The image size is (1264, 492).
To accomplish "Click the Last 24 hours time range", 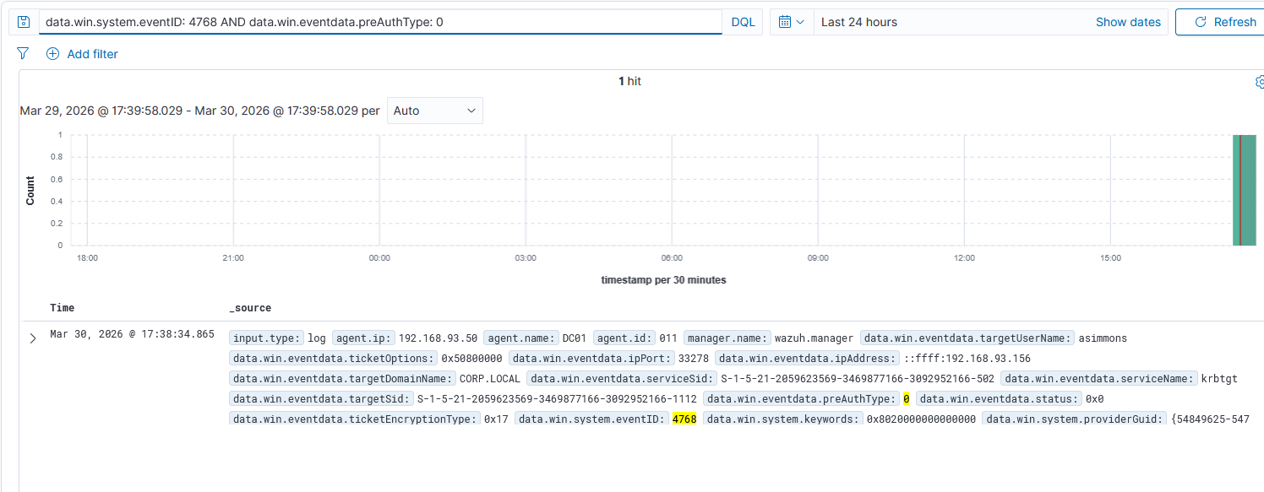I will 859,22.
